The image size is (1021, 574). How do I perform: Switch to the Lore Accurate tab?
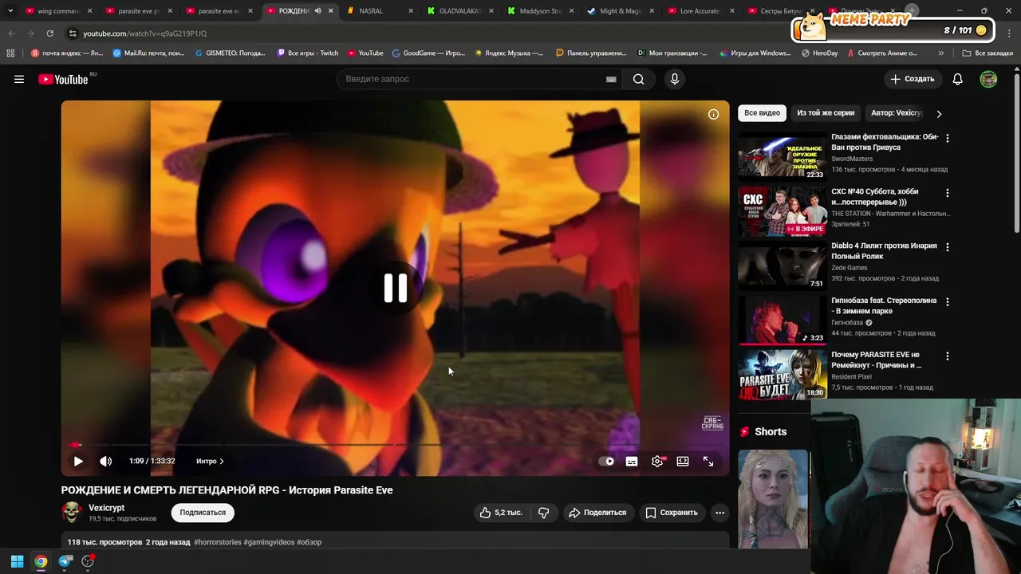click(x=700, y=11)
